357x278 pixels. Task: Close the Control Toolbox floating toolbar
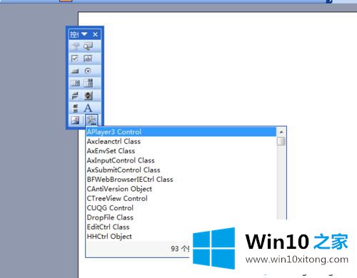[95, 35]
